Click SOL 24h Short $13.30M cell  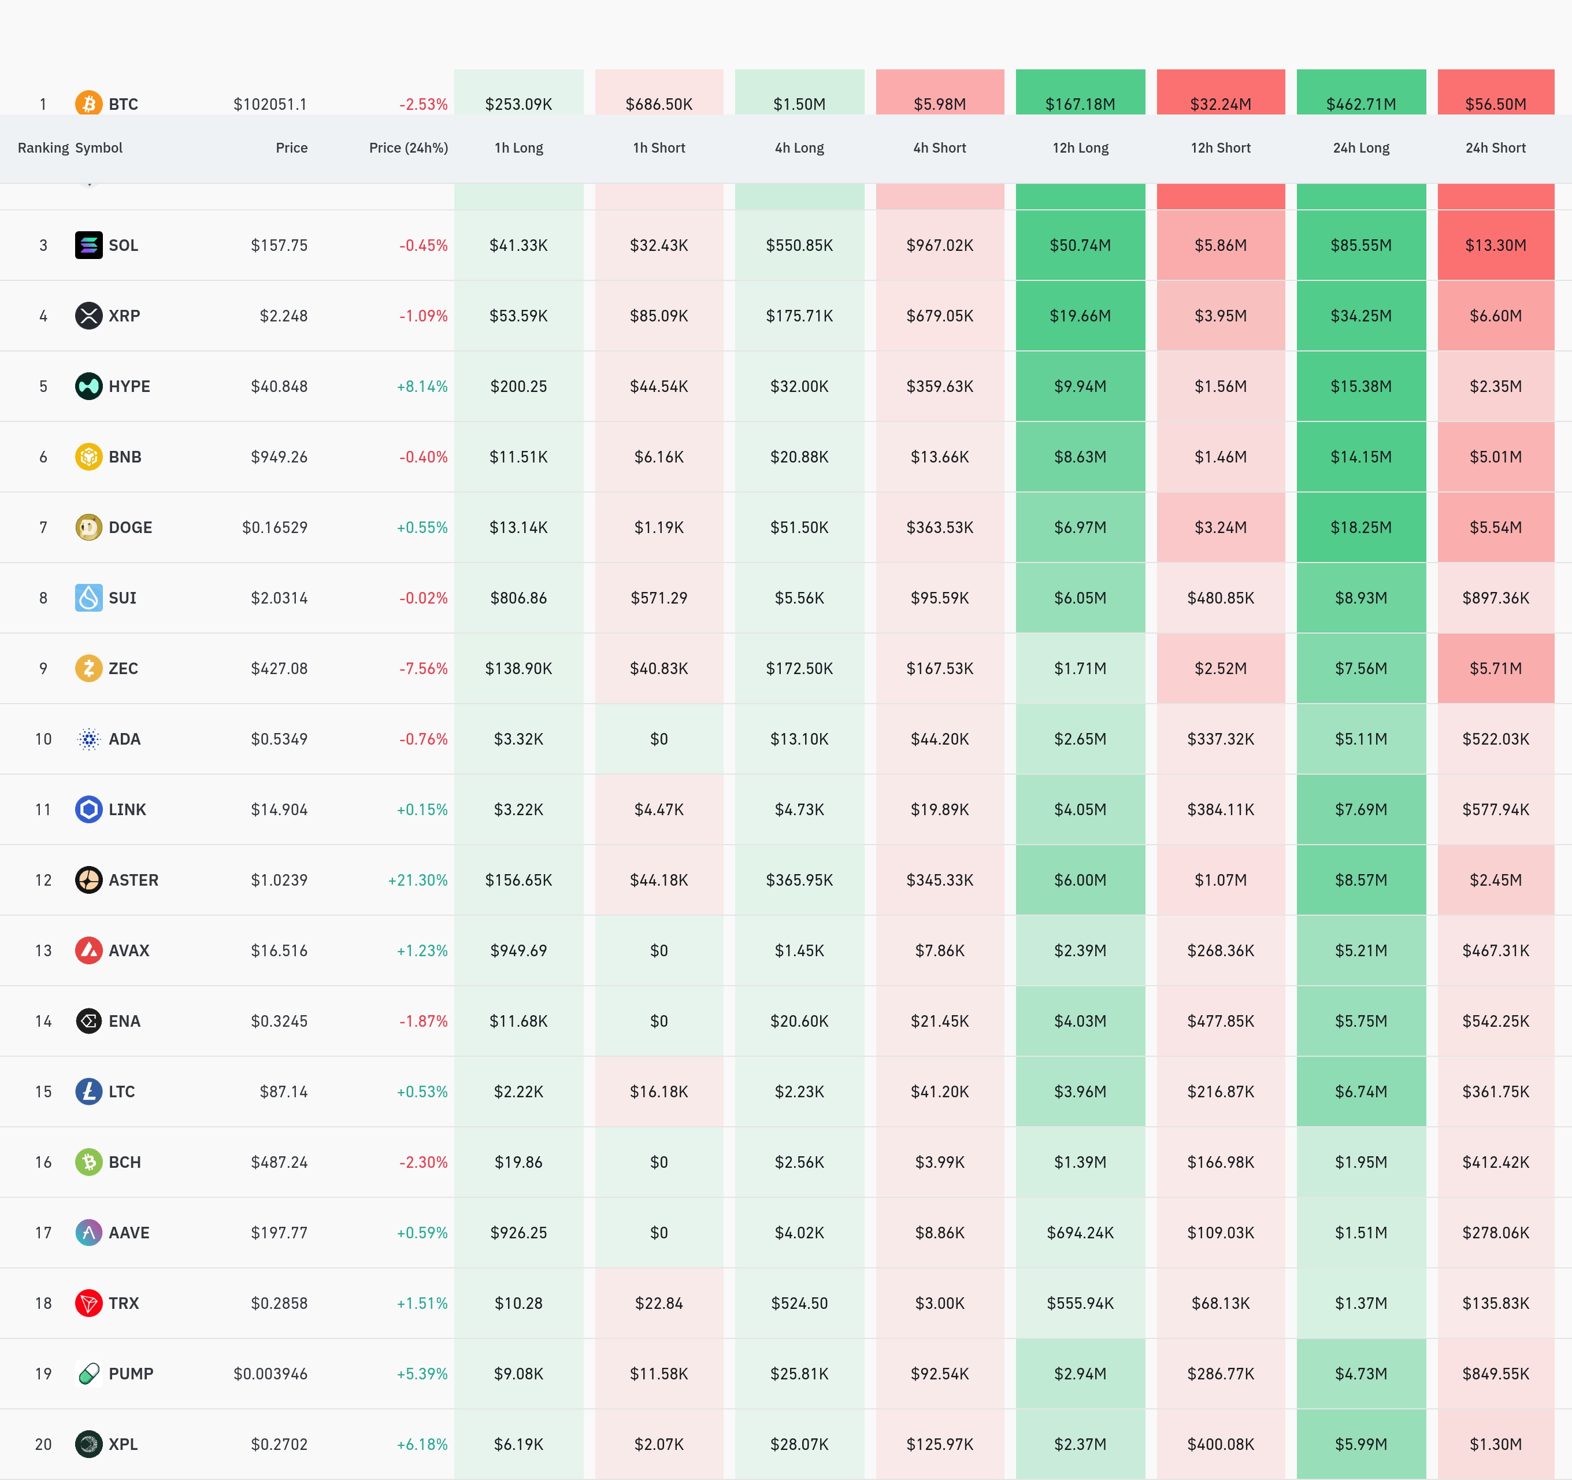(1495, 245)
